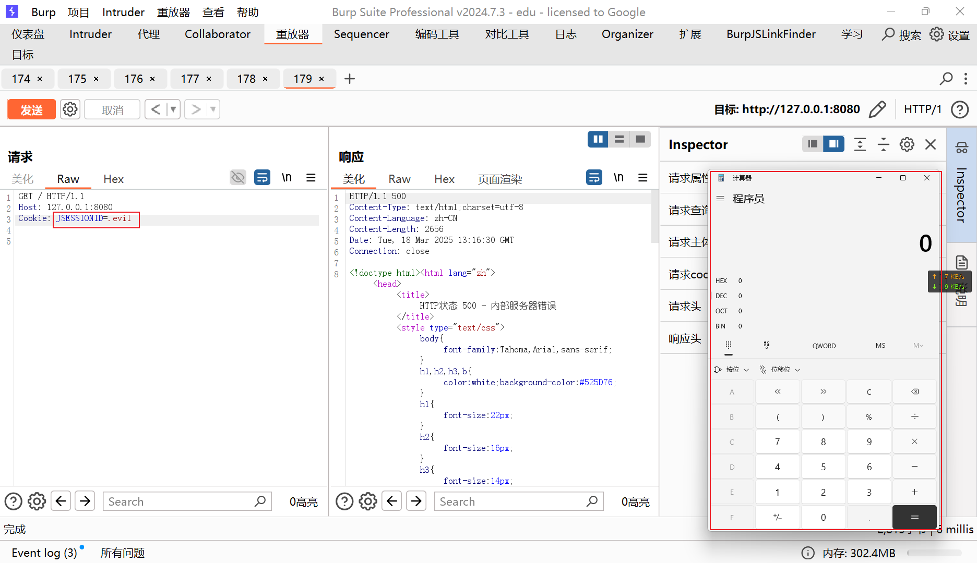Open Repeater help question mark icon

[x=960, y=109]
